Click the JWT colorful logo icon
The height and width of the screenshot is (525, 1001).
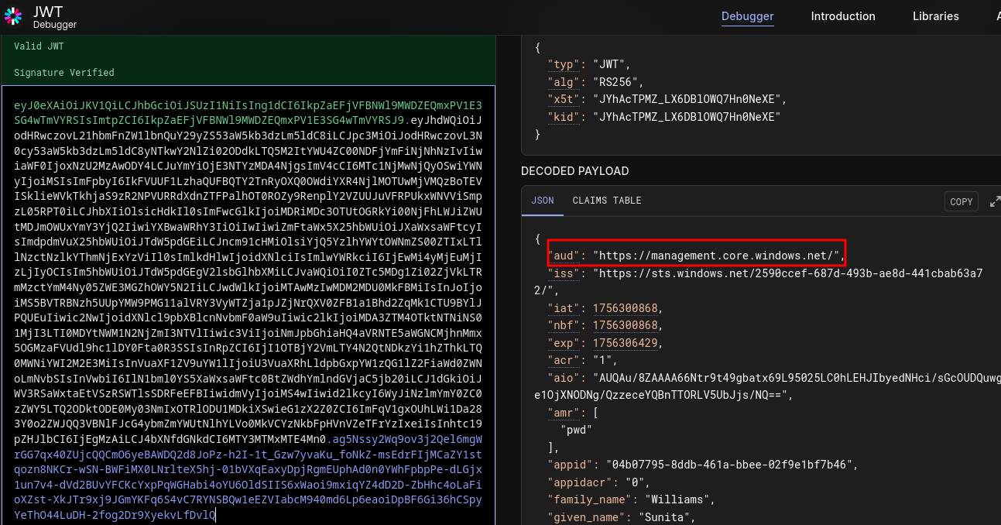[x=13, y=16]
